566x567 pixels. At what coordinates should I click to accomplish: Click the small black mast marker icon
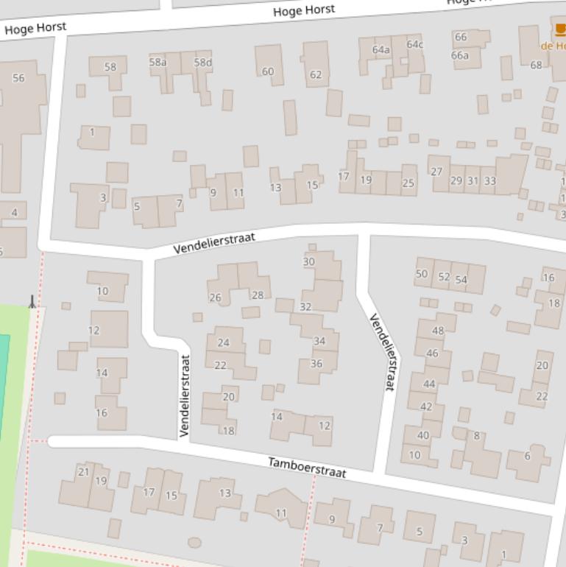(x=32, y=302)
